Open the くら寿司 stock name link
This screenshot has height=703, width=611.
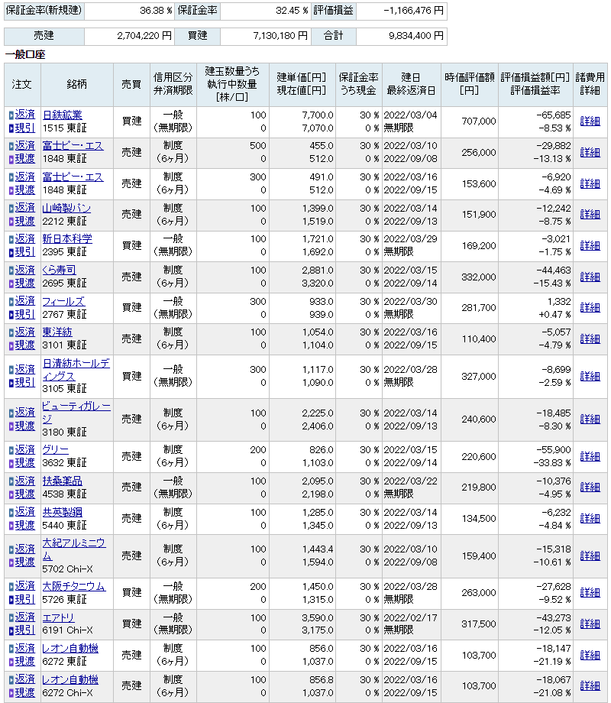[59, 270]
